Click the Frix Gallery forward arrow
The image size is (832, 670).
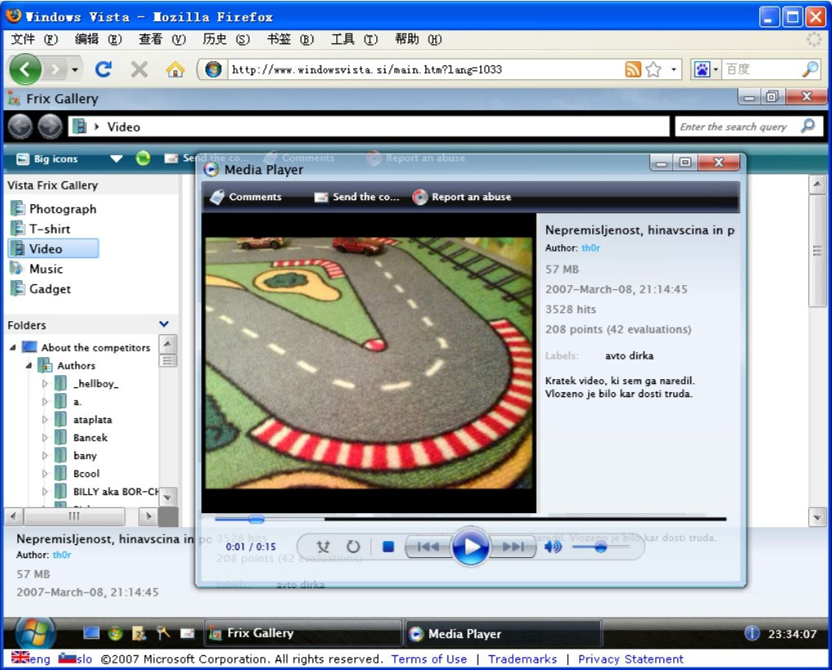pos(51,127)
